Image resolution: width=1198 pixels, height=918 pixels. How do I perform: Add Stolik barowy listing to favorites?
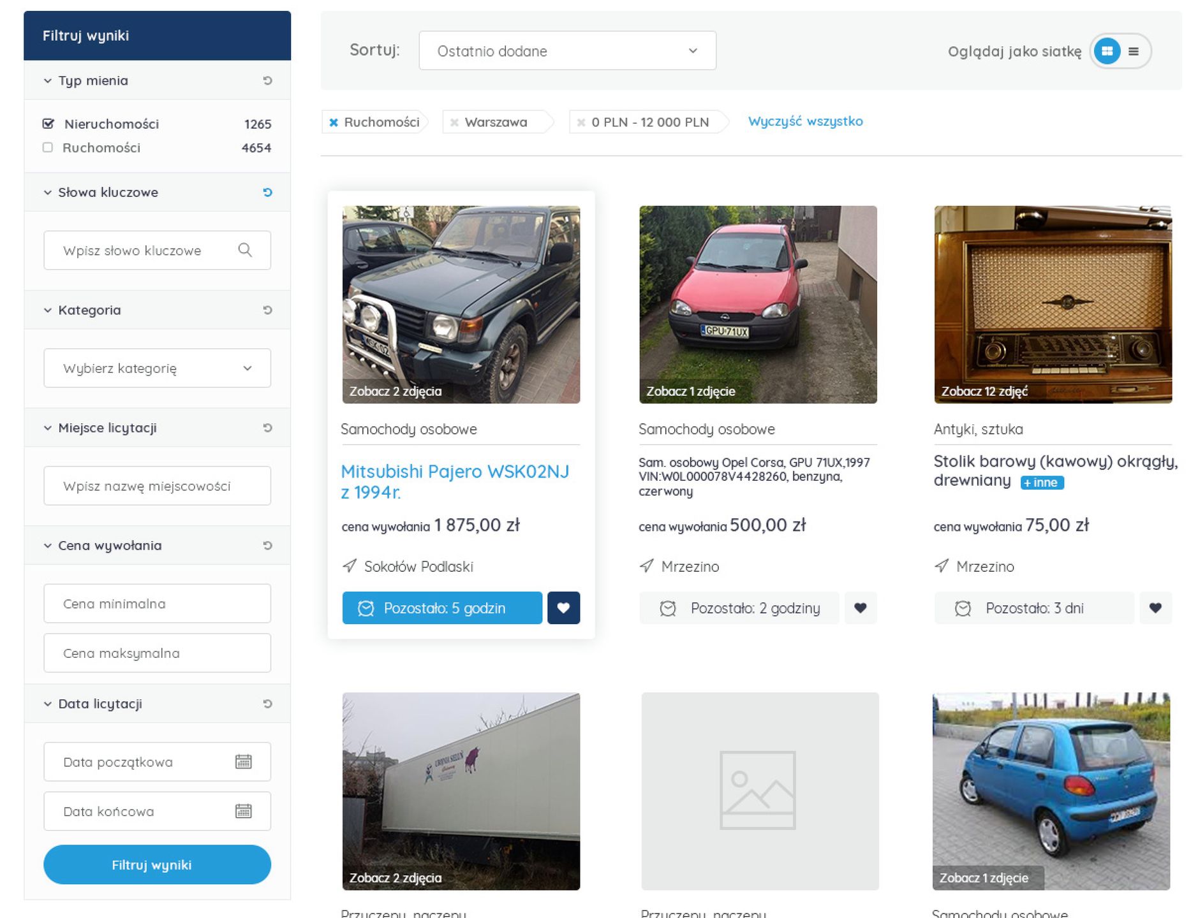pyautogui.click(x=1155, y=608)
